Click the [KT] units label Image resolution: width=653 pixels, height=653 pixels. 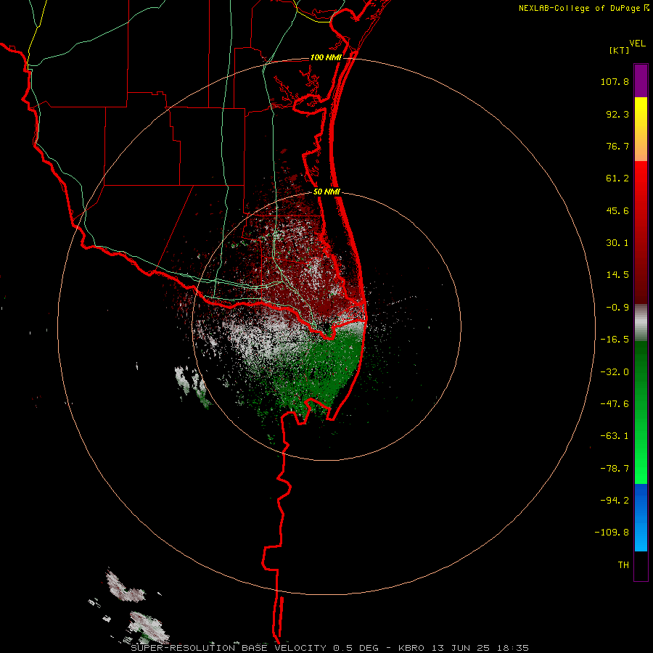point(620,50)
